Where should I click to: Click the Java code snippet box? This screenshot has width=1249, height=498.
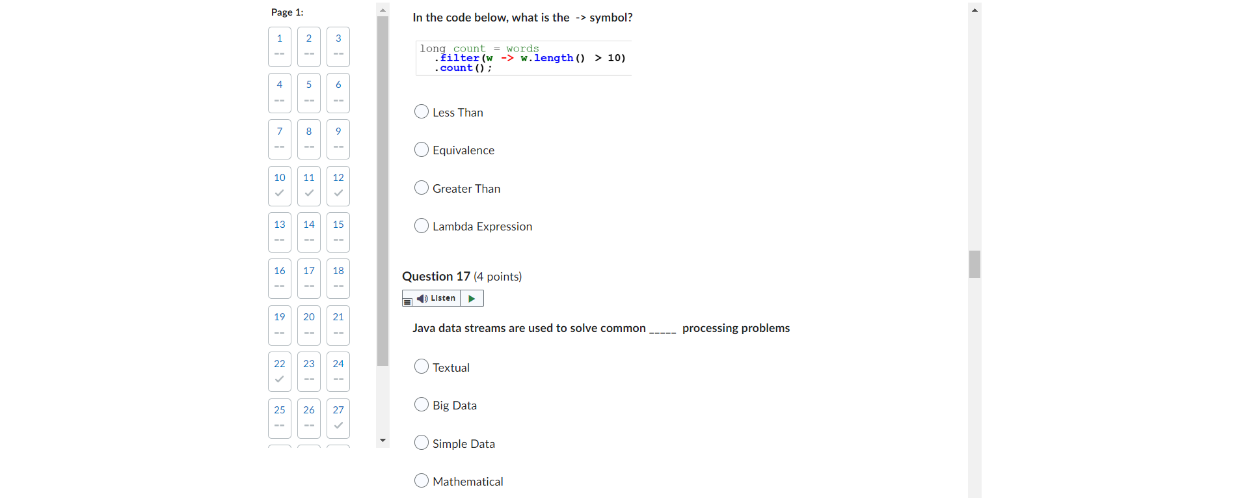tap(522, 58)
